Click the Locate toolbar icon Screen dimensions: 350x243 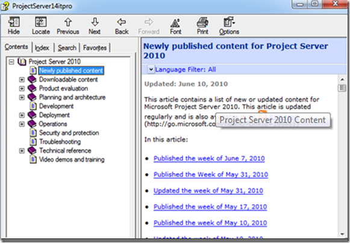[40, 22]
